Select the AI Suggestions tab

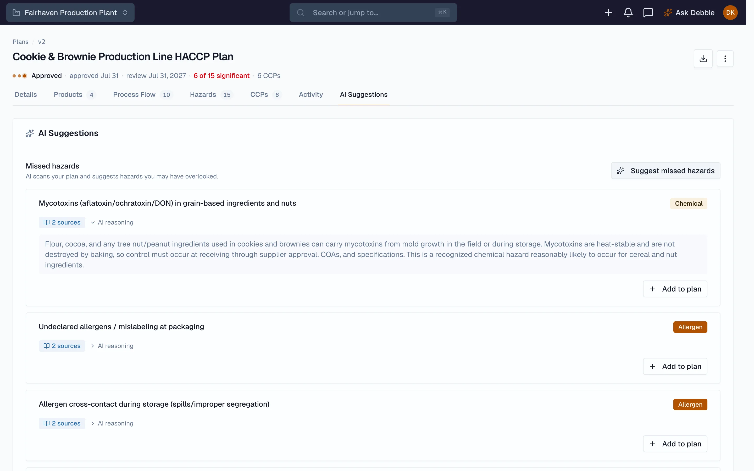[x=364, y=94]
